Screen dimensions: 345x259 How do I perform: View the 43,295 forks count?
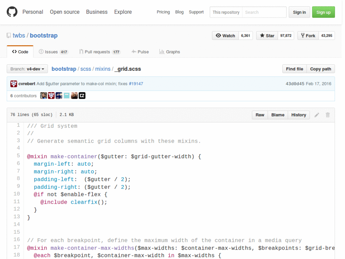(326, 36)
